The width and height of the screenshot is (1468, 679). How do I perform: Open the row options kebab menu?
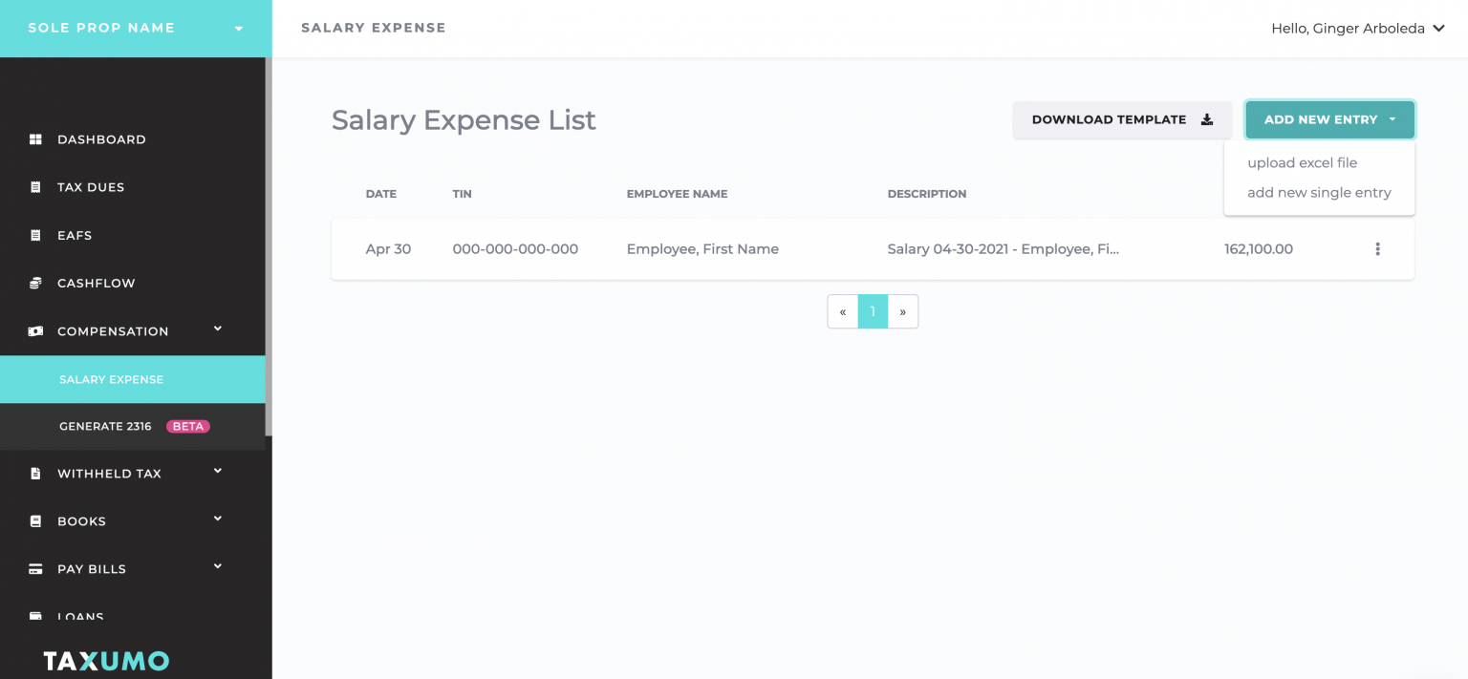[1377, 248]
